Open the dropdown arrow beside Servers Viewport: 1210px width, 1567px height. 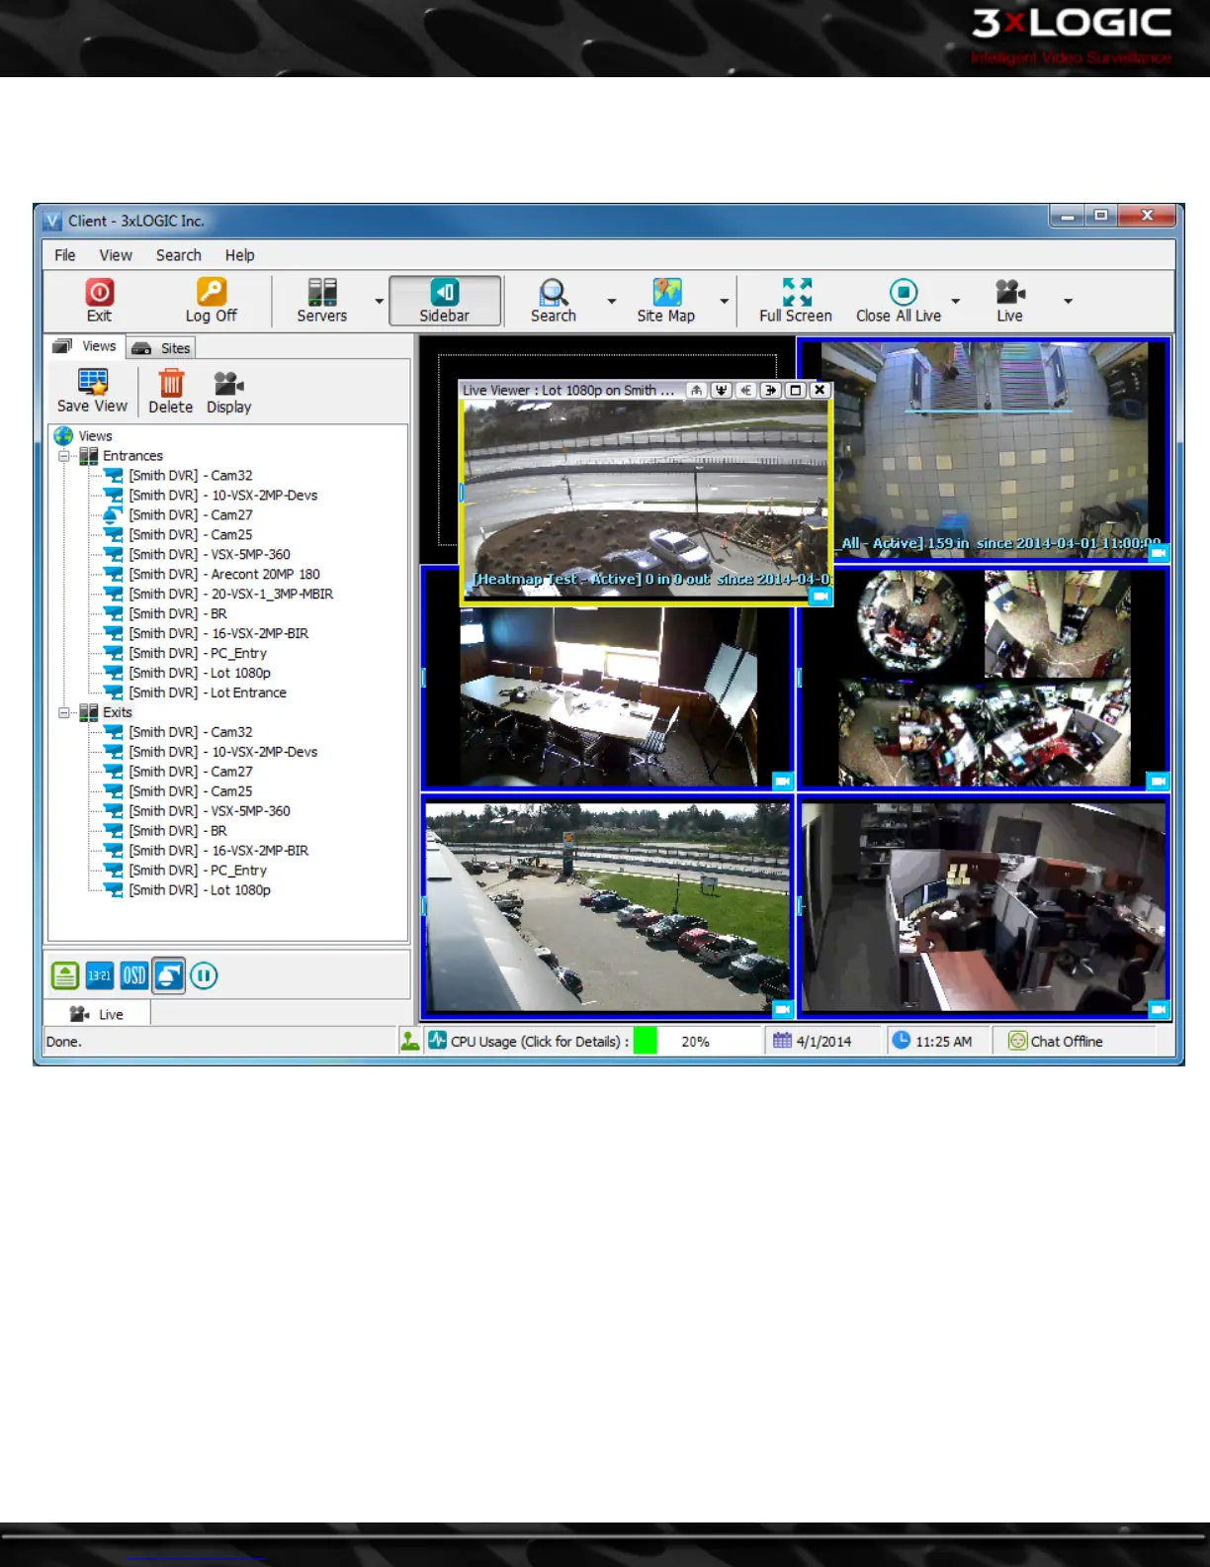[379, 301]
